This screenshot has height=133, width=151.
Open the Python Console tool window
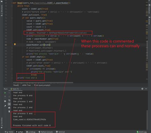point(46,132)
